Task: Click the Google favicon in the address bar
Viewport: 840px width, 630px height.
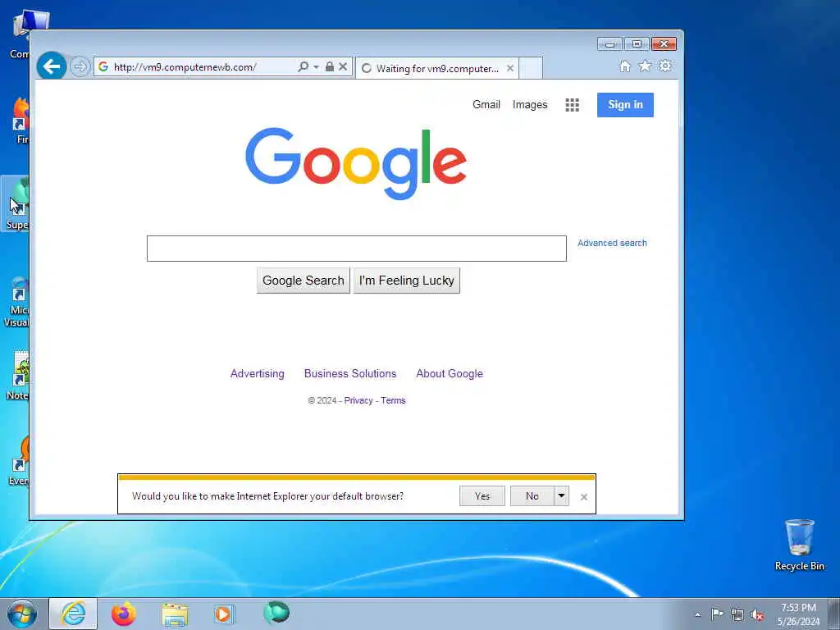Action: pos(103,66)
